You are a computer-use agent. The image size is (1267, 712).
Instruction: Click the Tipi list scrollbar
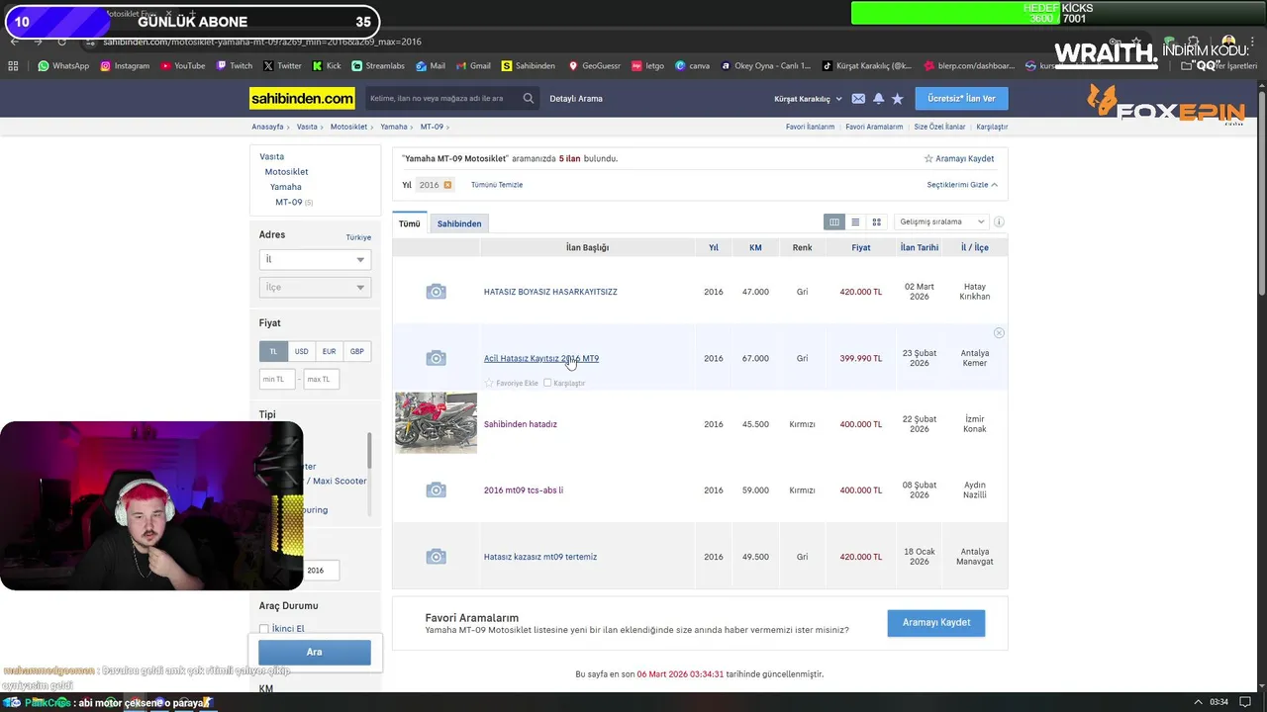(x=369, y=453)
